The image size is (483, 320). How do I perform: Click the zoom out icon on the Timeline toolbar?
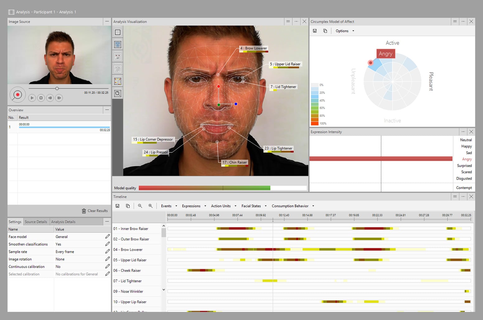140,206
